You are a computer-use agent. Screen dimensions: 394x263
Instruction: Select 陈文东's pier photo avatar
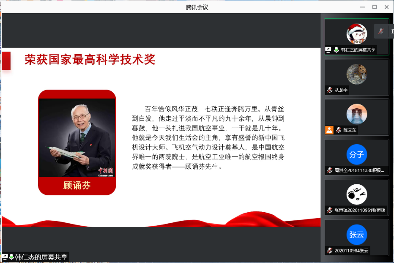tap(356, 114)
